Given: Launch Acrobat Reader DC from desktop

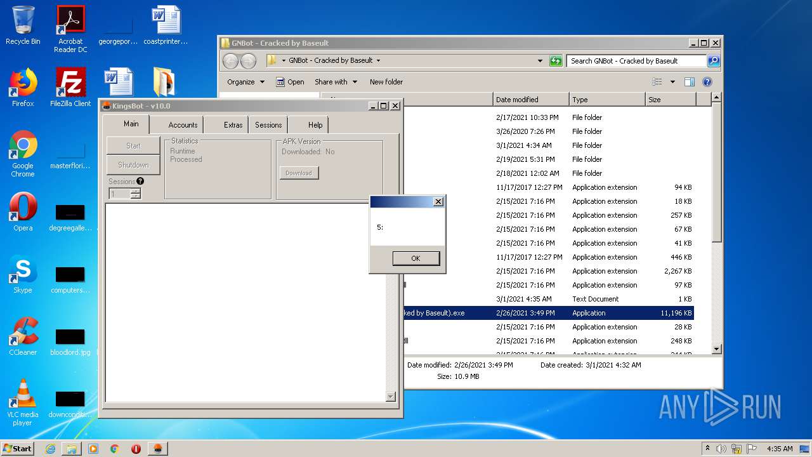Looking at the screenshot, I should click(x=70, y=29).
